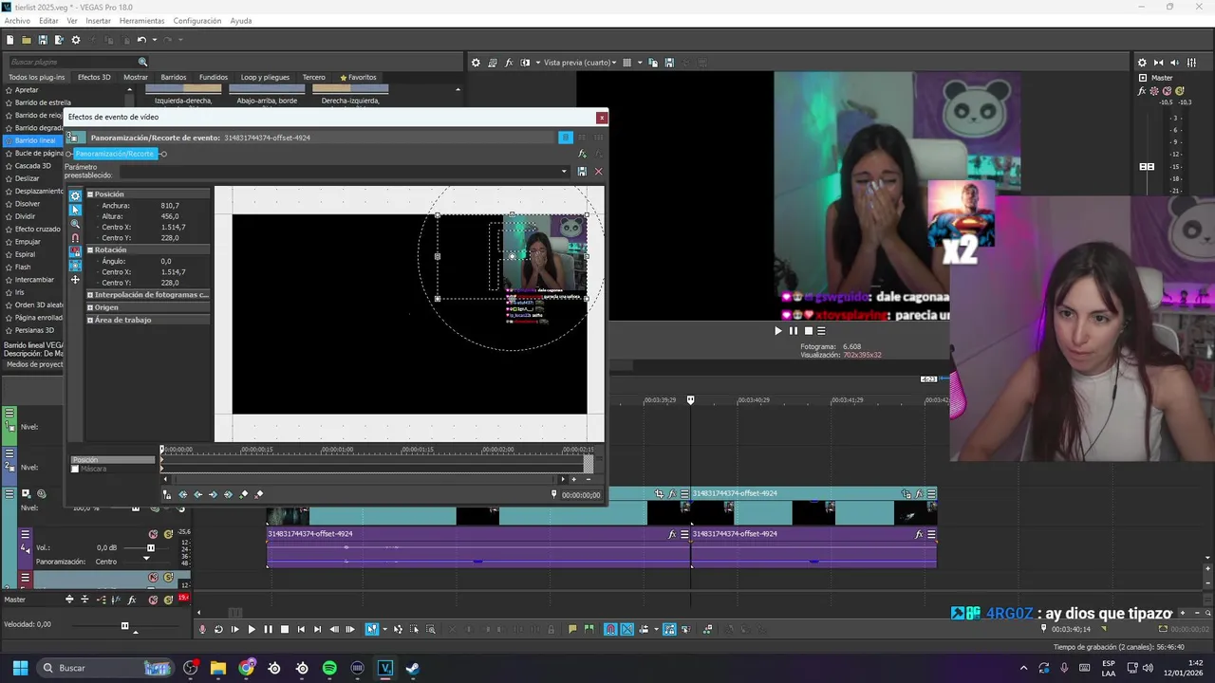Expand the Origen property group

90,307
